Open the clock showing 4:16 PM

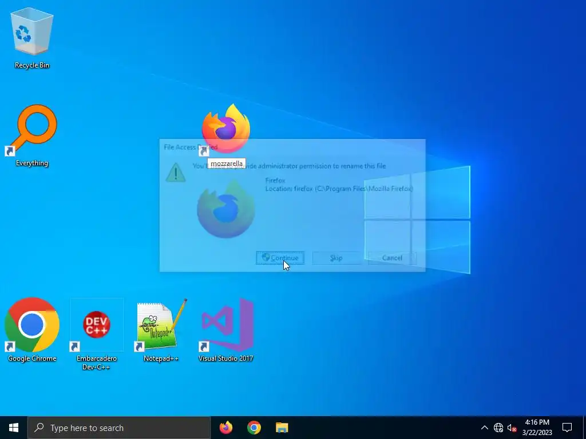537,428
